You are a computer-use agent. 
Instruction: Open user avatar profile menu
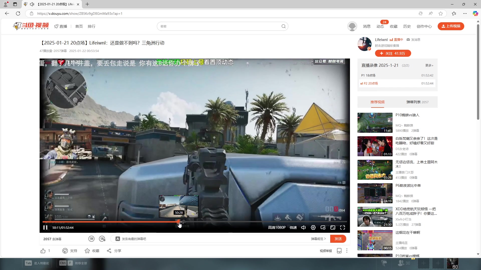click(x=352, y=26)
